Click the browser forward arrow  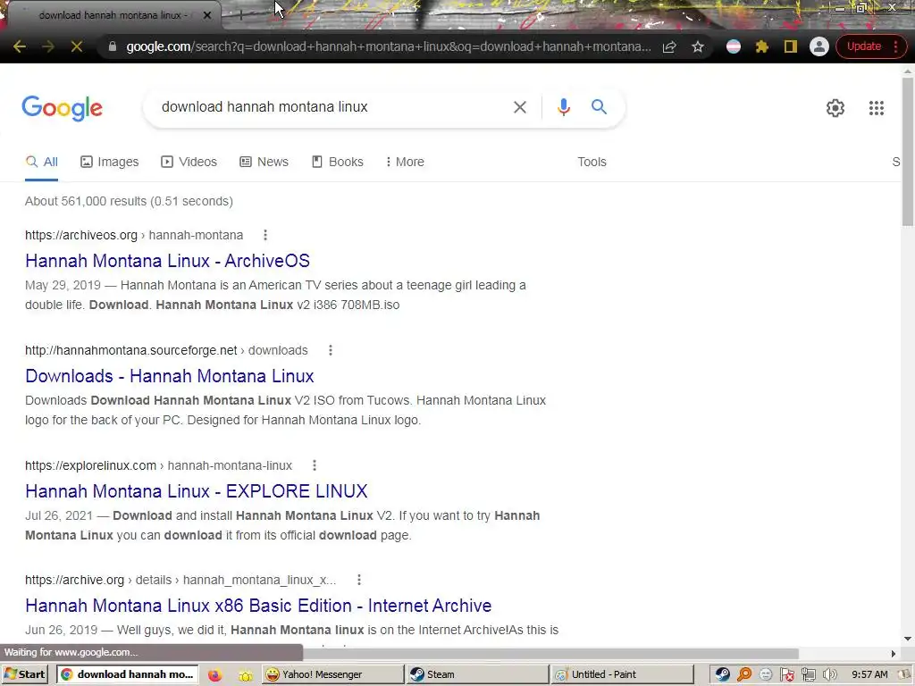coord(48,46)
